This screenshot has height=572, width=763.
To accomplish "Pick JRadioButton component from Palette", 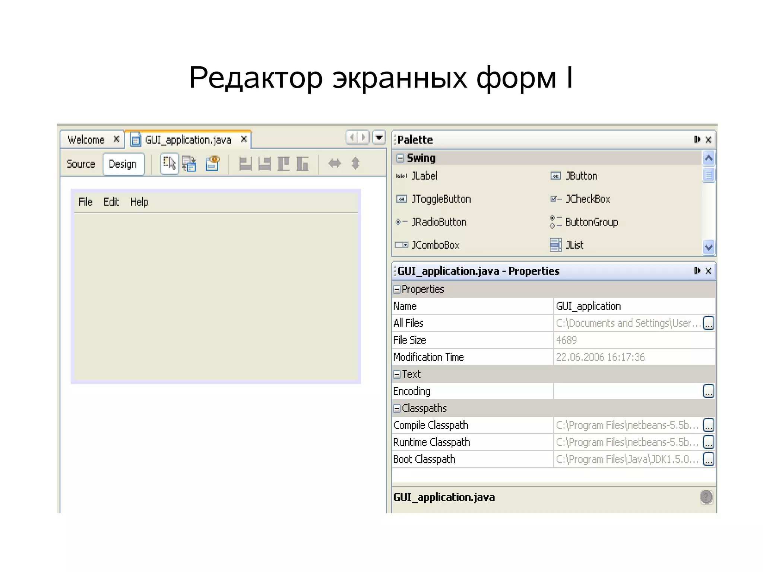I will click(x=431, y=222).
